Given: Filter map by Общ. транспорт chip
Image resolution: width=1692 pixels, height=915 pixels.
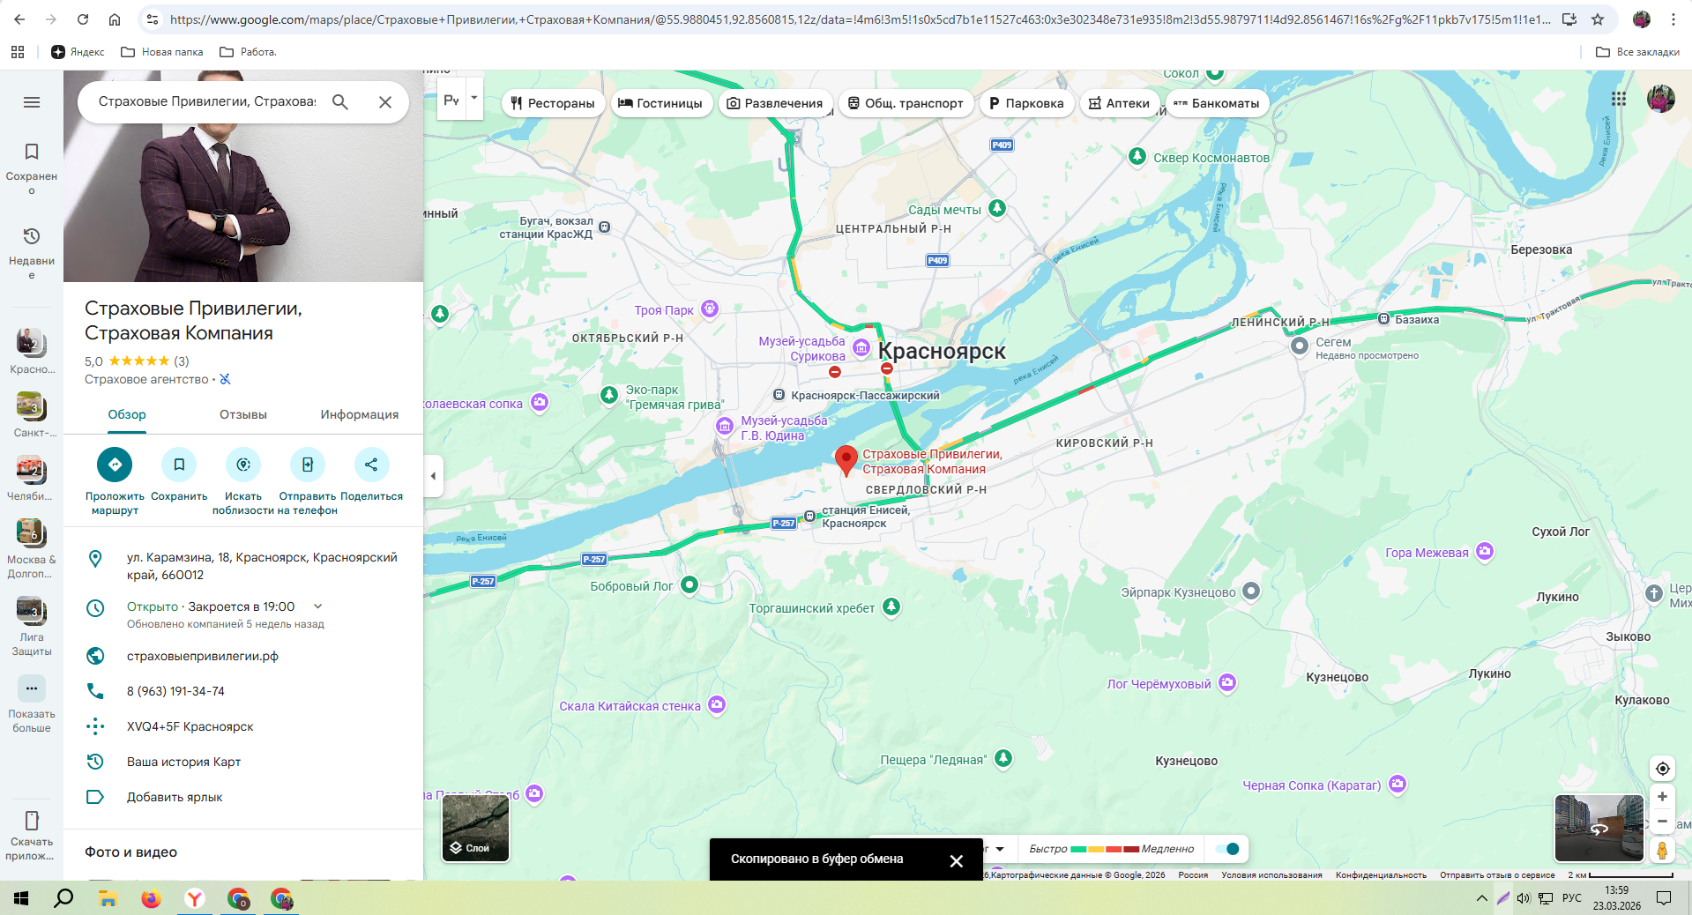Looking at the screenshot, I should pyautogui.click(x=906, y=103).
